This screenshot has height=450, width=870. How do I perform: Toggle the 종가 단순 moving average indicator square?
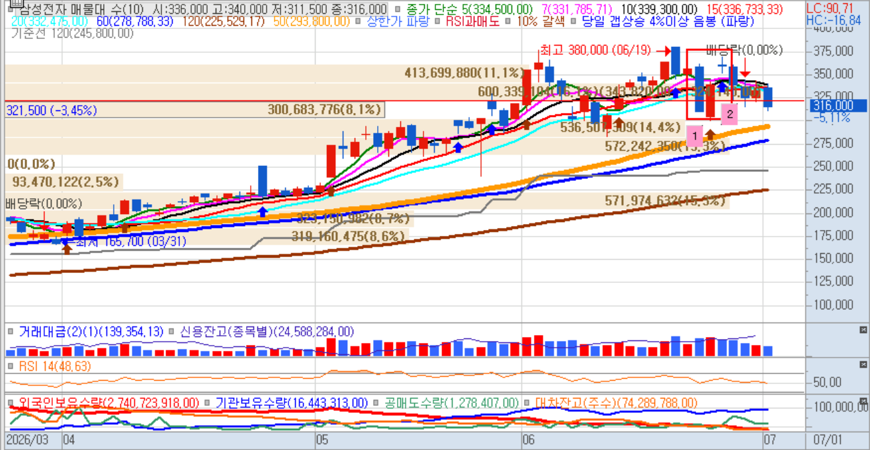[x=396, y=9]
